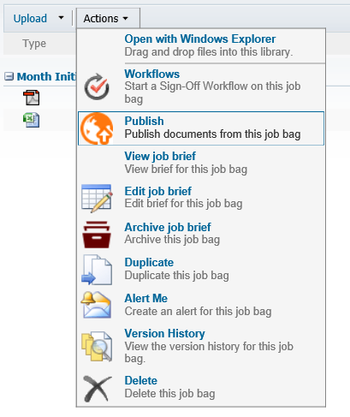This screenshot has height=417, width=350.
Task: Collapse the Month group with minus box
Action: [x=9, y=76]
